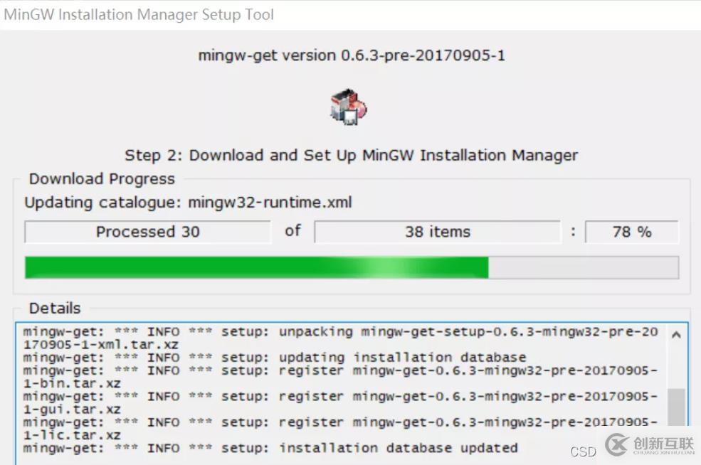Viewport: 701px width, 465px height.
Task: Click the log line registering 1-bin.tar.xz
Action: pos(340,377)
